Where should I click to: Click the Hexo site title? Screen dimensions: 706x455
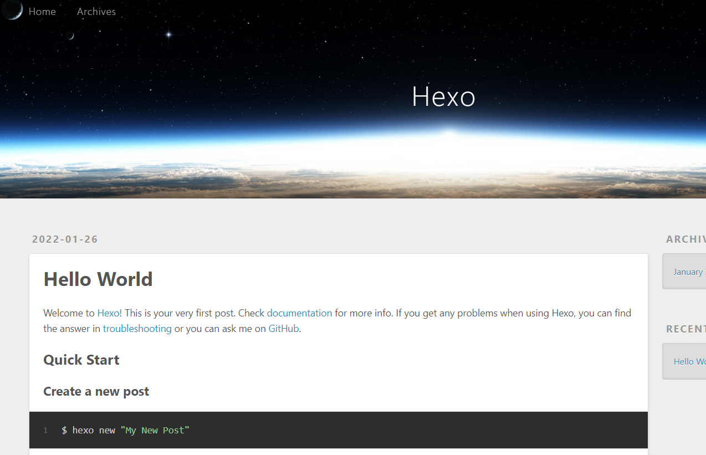[443, 96]
